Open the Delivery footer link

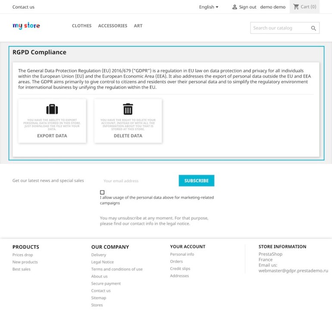click(99, 255)
